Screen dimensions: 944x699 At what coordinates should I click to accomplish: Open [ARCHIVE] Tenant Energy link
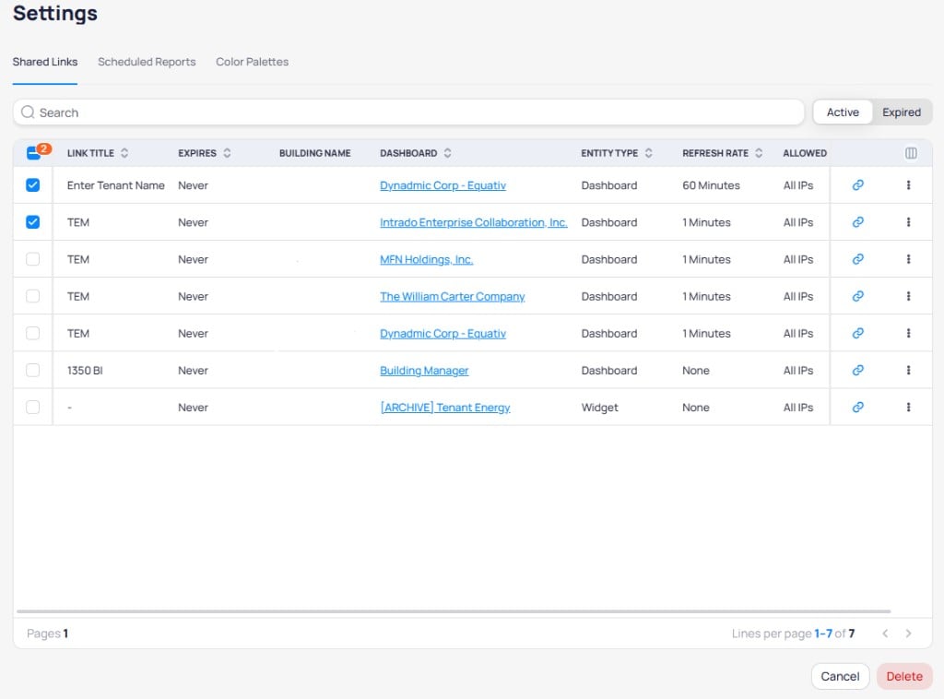tap(445, 408)
